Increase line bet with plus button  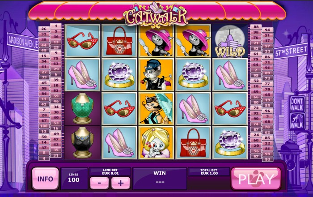tap(121, 183)
